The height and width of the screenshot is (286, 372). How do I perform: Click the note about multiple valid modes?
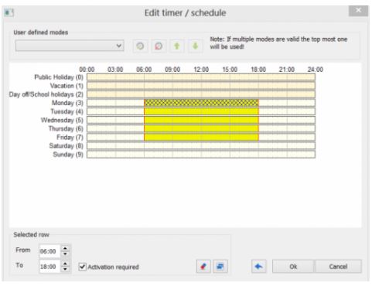(x=278, y=43)
